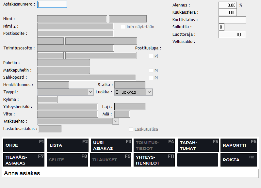Click UUSI ASIAKAS F3 button

click(111, 145)
